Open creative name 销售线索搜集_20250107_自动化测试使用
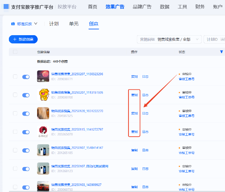Image resolution: width=225 pixels, height=192 pixels. click(80, 166)
